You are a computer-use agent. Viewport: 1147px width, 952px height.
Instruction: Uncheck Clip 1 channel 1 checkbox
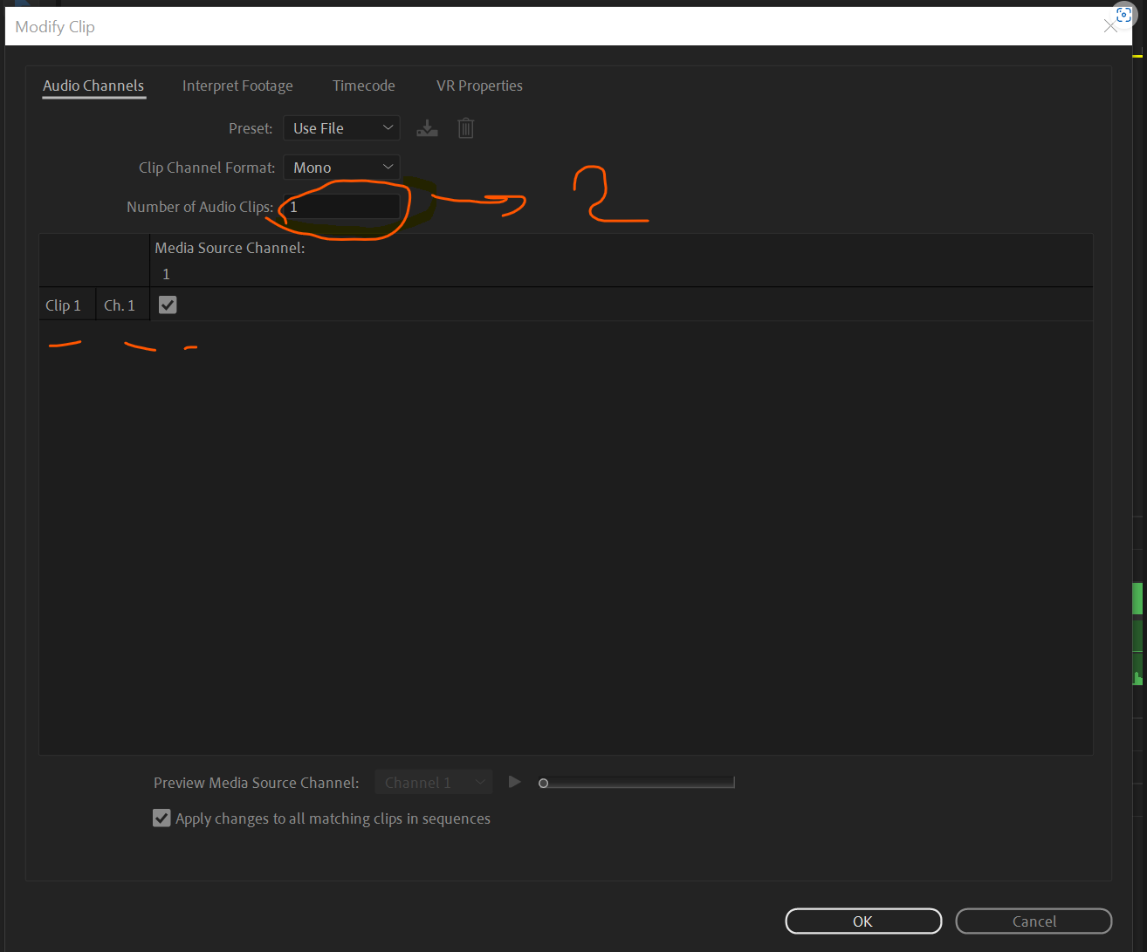click(x=168, y=305)
